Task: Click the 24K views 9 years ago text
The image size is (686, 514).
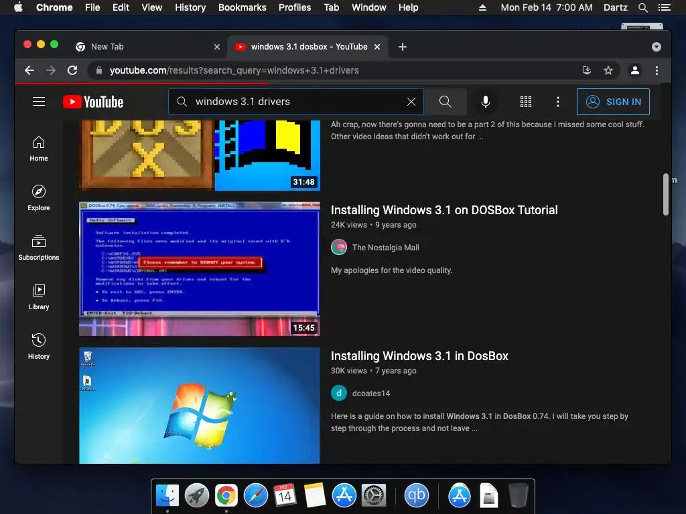Action: click(374, 225)
